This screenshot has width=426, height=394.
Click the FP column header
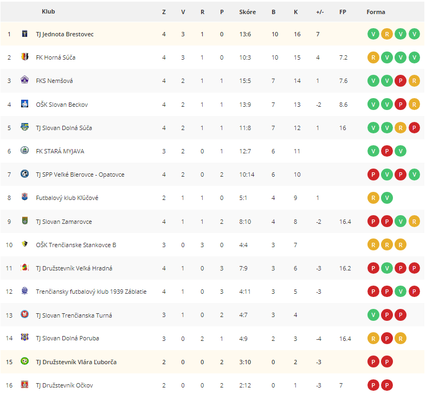click(343, 12)
